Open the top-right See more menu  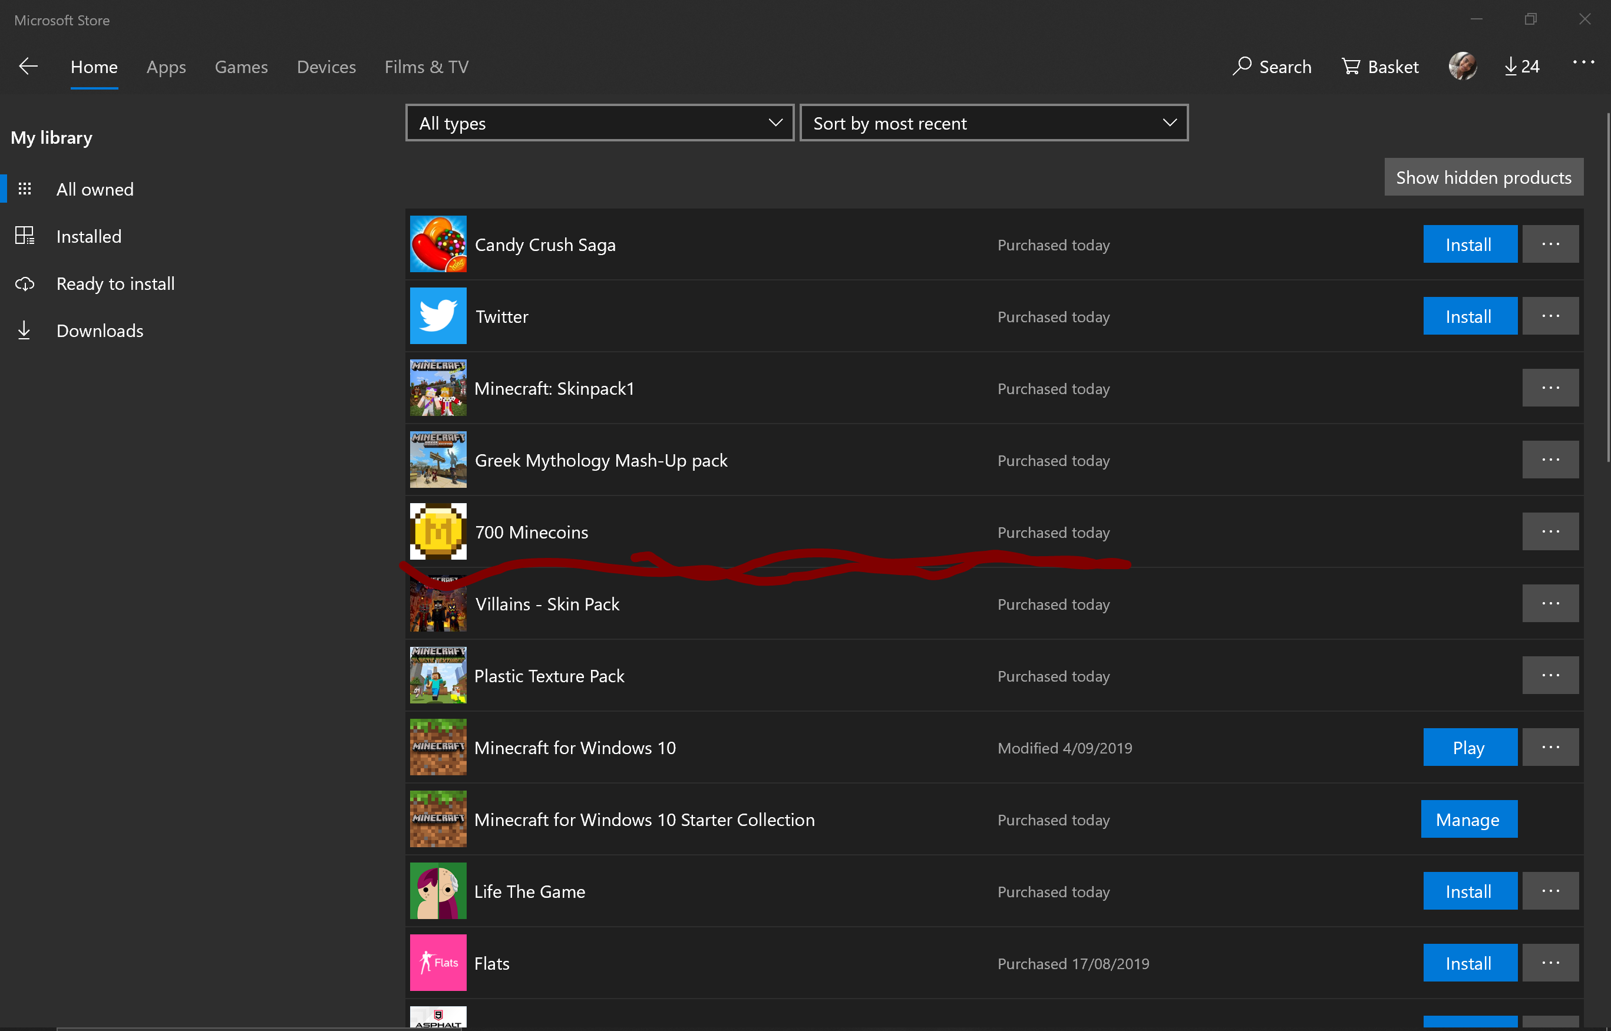click(1583, 62)
